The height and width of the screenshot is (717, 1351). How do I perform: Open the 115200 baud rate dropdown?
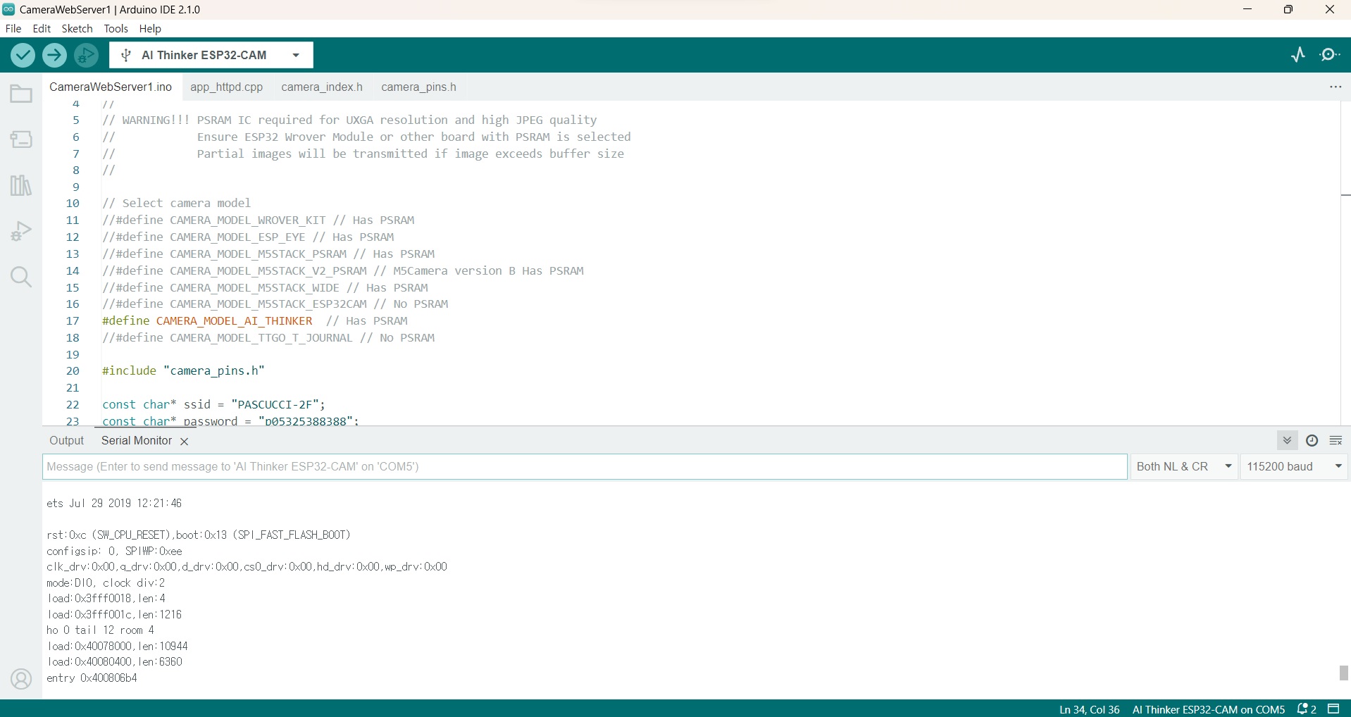point(1294,467)
